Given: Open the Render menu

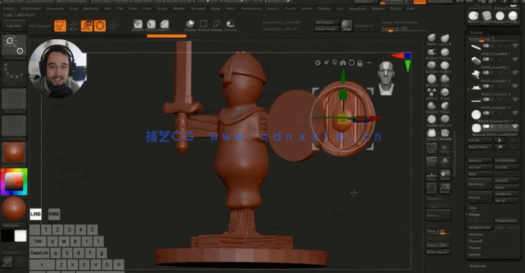Looking at the screenshot, I should pyautogui.click(x=273, y=9).
